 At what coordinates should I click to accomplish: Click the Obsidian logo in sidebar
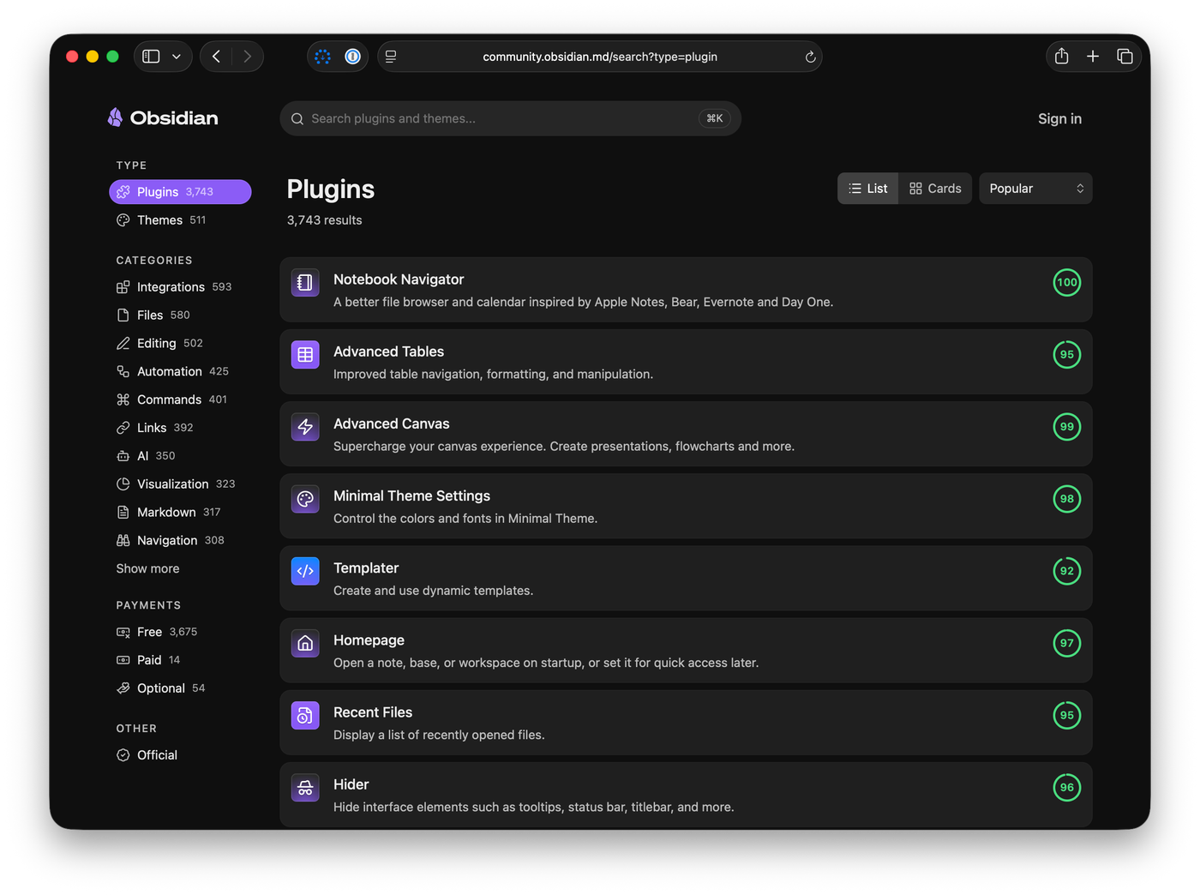[163, 118]
